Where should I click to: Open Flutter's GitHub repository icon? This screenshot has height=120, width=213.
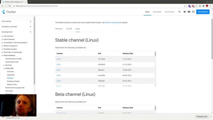click(193, 12)
